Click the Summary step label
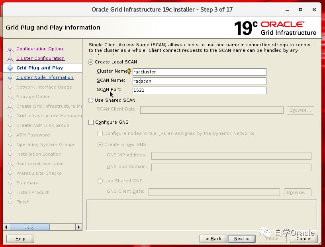Image resolution: width=325 pixels, height=247 pixels. [27, 183]
